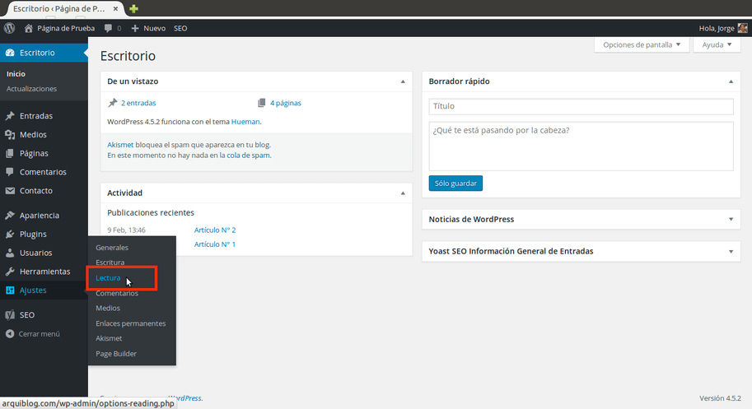Viewport: 752px width, 409px height.
Task: Open Escritura in the Ajustes submenu
Action: click(110, 263)
